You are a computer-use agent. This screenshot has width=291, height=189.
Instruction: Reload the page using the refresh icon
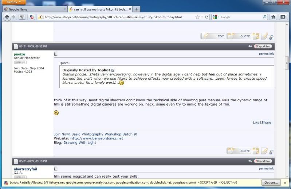[207, 17]
